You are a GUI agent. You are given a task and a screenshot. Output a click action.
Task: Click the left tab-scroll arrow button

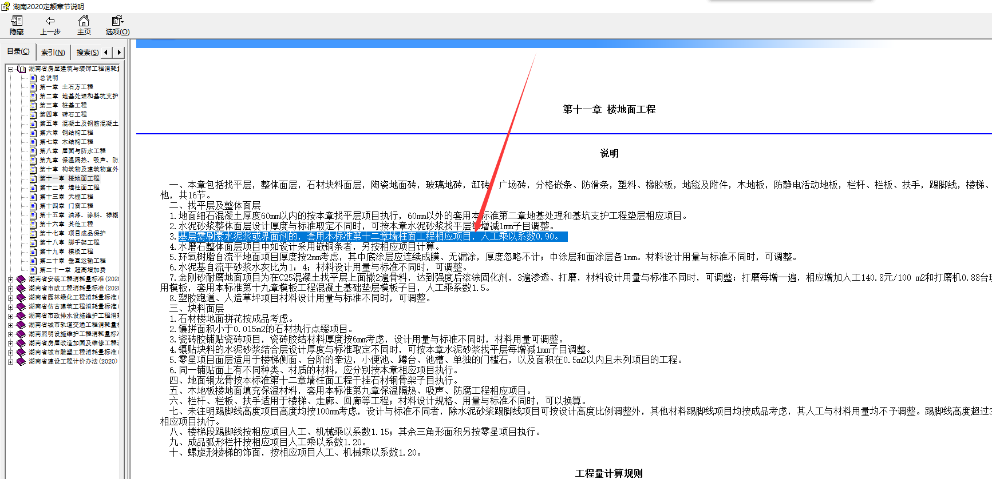(106, 52)
